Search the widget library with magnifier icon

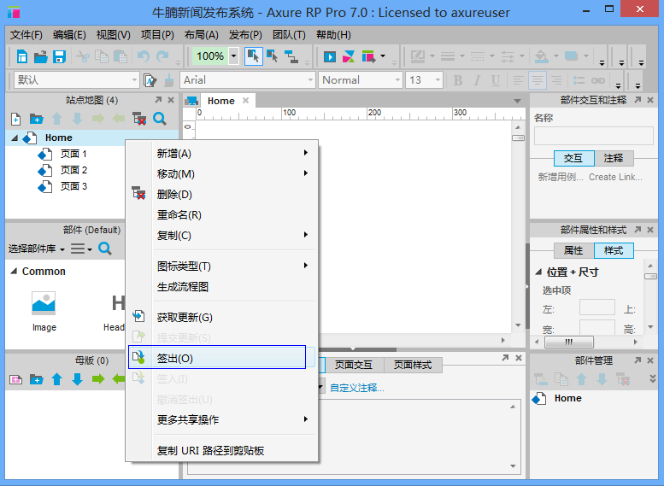pyautogui.click(x=104, y=249)
